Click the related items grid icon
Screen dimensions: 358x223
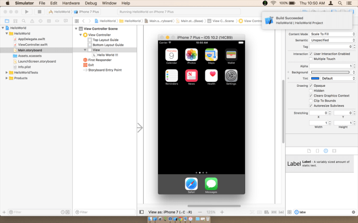[77, 21]
